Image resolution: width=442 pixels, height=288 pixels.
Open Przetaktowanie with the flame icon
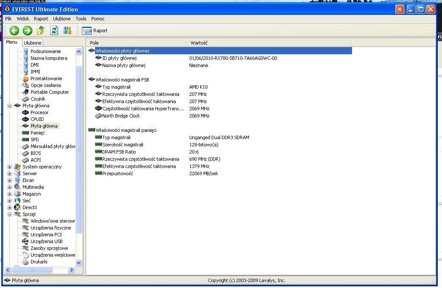pyautogui.click(x=46, y=78)
